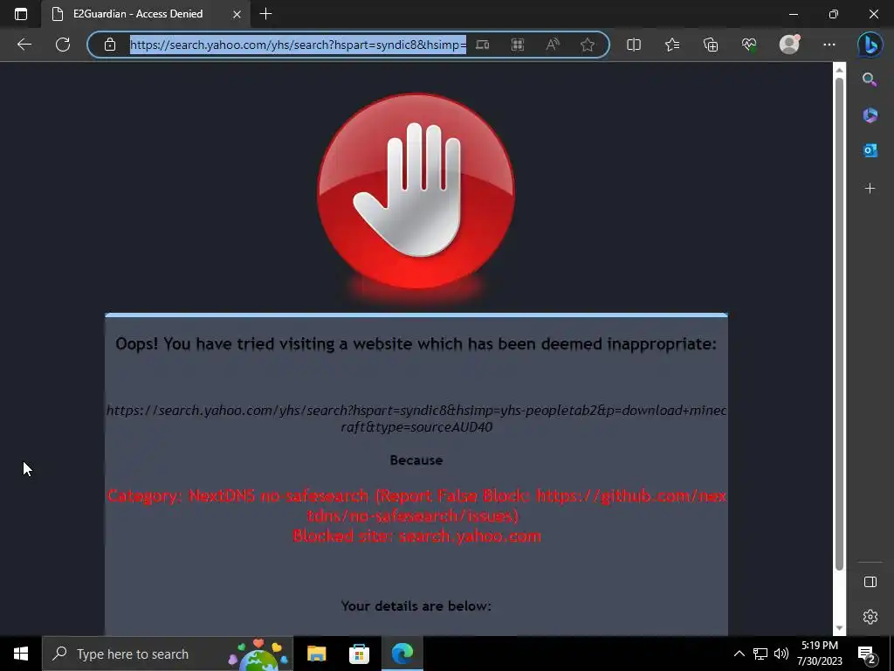
Task: Go back to the previous page
Action: [x=24, y=45]
